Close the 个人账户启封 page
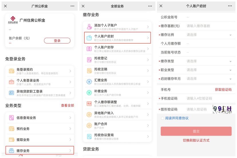The height and width of the screenshot is (158, 237). tap(161, 6)
